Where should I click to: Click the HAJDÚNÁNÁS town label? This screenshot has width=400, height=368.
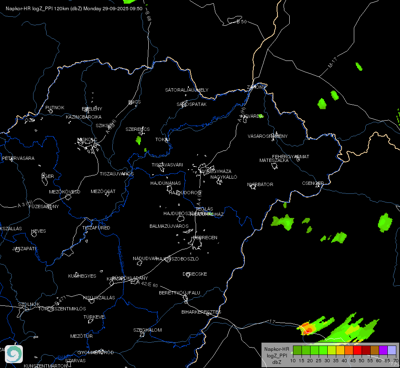click(165, 183)
